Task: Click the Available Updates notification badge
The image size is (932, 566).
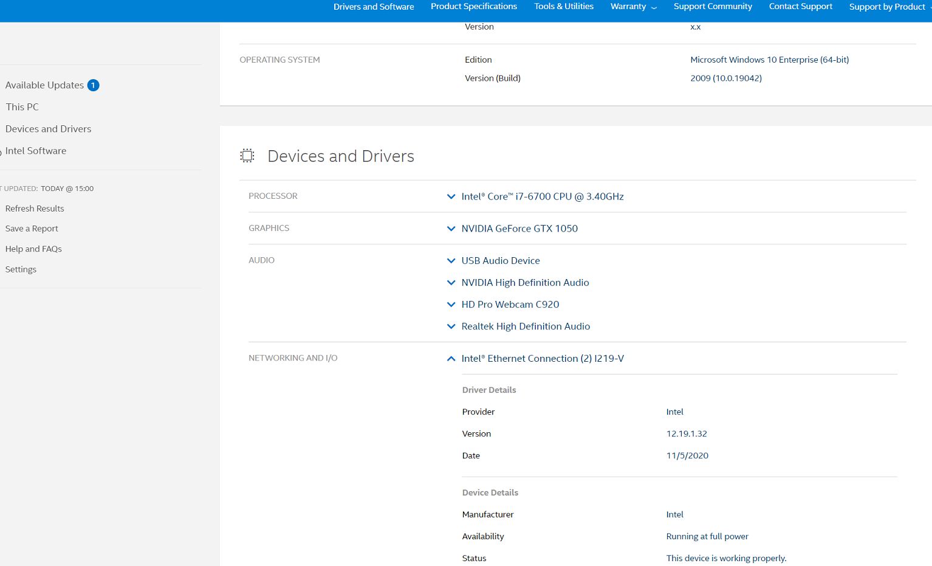Action: [x=93, y=85]
